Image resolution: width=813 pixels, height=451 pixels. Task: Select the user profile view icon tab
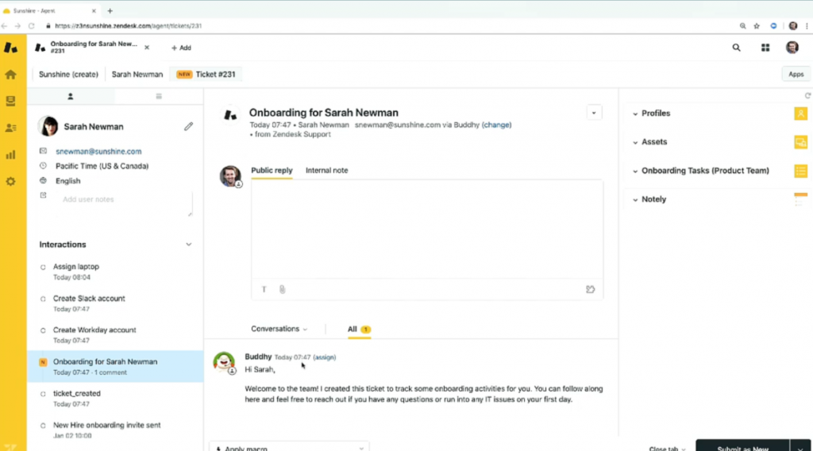71,96
